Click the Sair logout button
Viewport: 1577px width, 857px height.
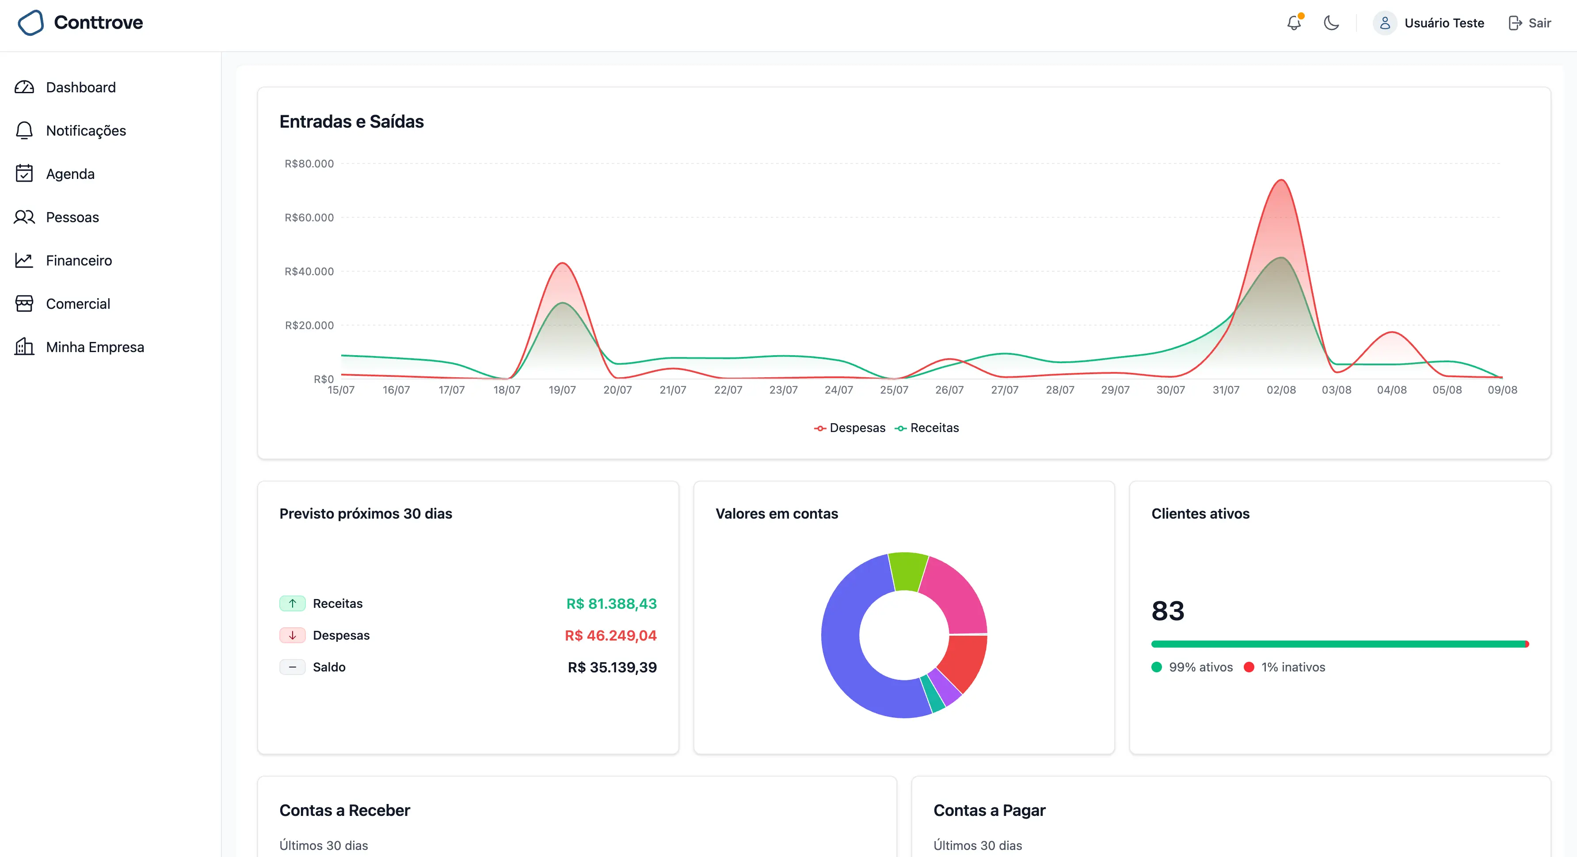pos(1529,23)
